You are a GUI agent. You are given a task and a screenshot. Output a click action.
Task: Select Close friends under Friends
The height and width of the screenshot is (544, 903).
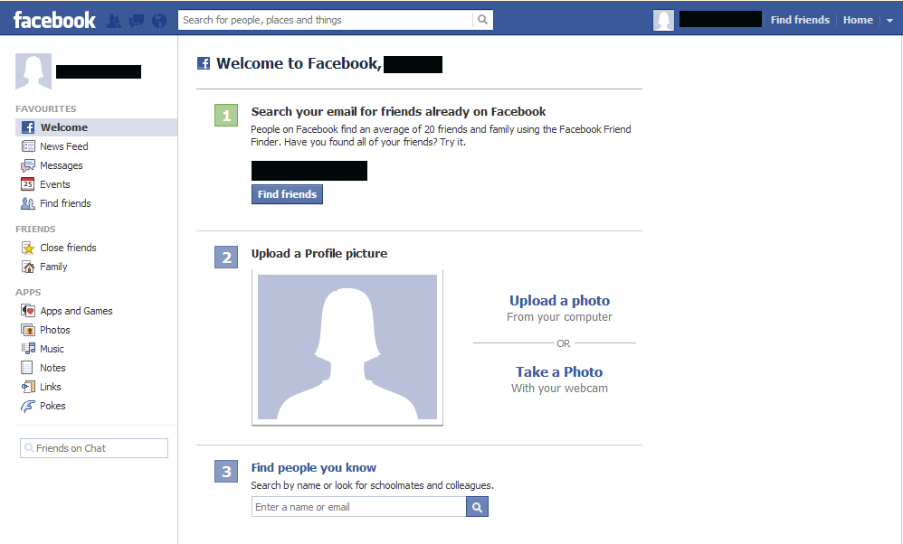[67, 247]
